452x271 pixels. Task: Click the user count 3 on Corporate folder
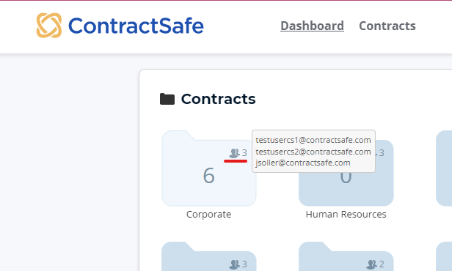coord(244,153)
